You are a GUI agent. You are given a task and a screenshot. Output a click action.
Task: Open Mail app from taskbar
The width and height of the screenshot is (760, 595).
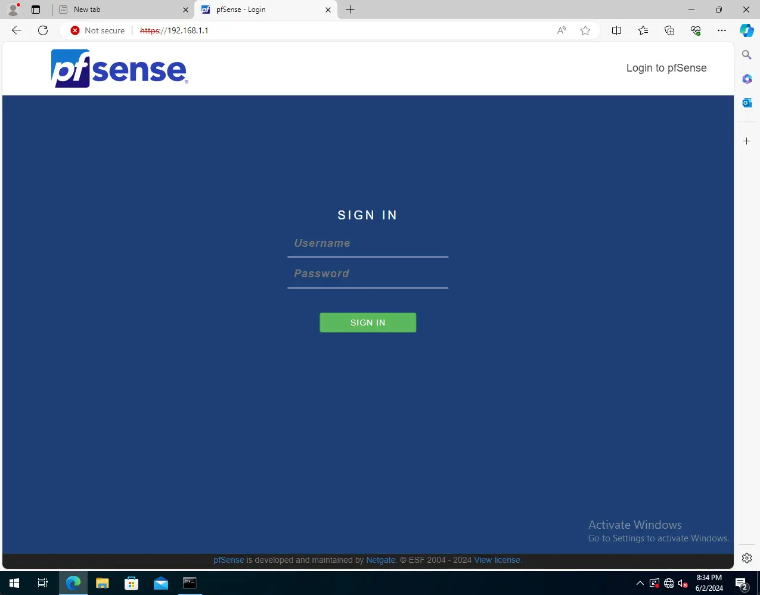[x=161, y=583]
